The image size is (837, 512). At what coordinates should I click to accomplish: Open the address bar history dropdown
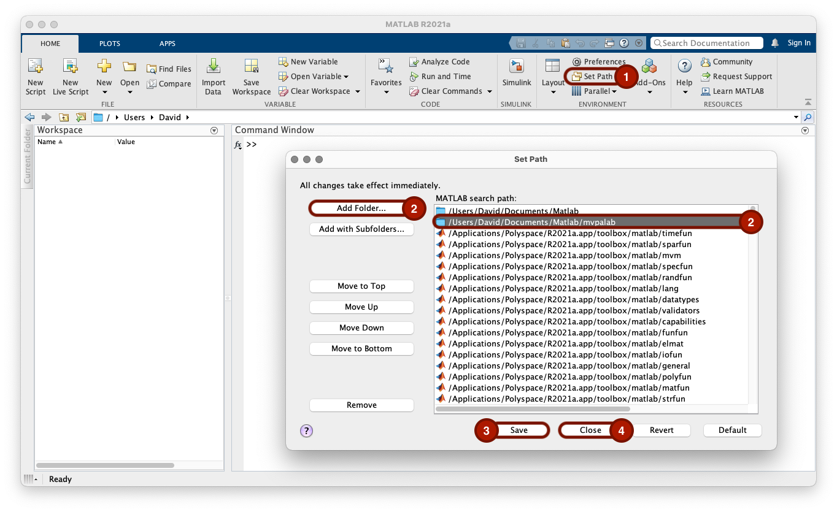[796, 117]
